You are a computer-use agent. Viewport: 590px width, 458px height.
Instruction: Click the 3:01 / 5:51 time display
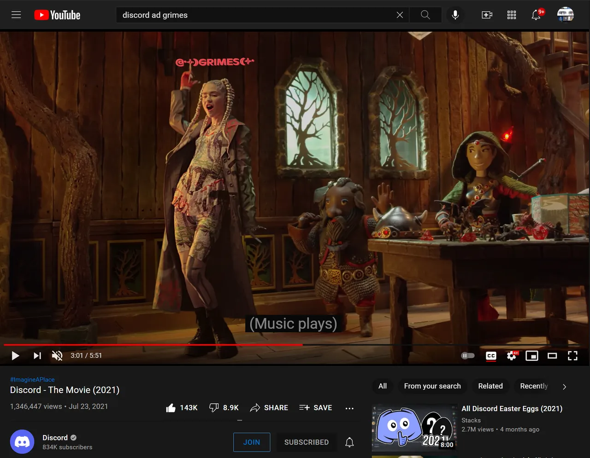pyautogui.click(x=86, y=355)
